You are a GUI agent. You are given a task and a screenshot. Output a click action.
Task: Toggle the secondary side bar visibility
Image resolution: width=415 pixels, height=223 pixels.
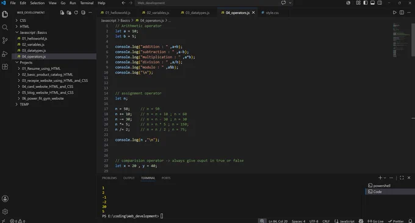coord(380,3)
